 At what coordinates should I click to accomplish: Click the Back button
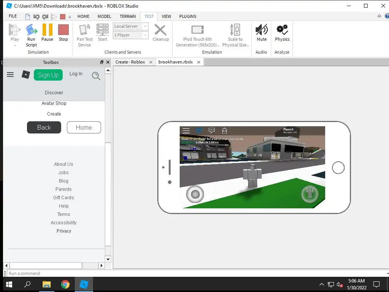[x=44, y=127]
